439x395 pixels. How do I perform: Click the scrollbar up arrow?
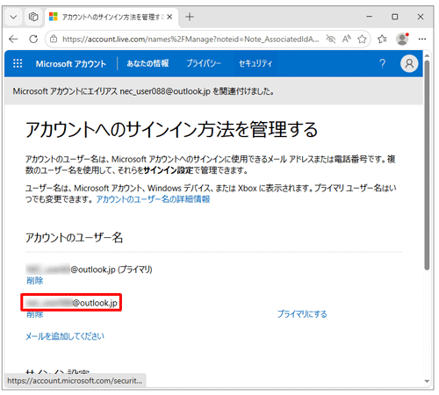[427, 55]
